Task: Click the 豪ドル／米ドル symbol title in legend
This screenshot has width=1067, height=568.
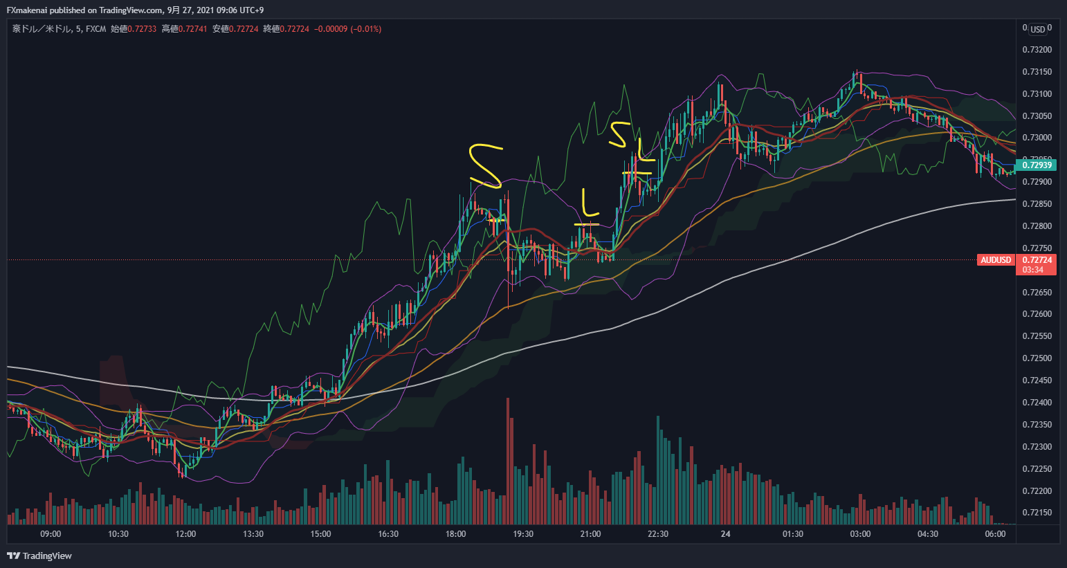Action: [x=41, y=29]
